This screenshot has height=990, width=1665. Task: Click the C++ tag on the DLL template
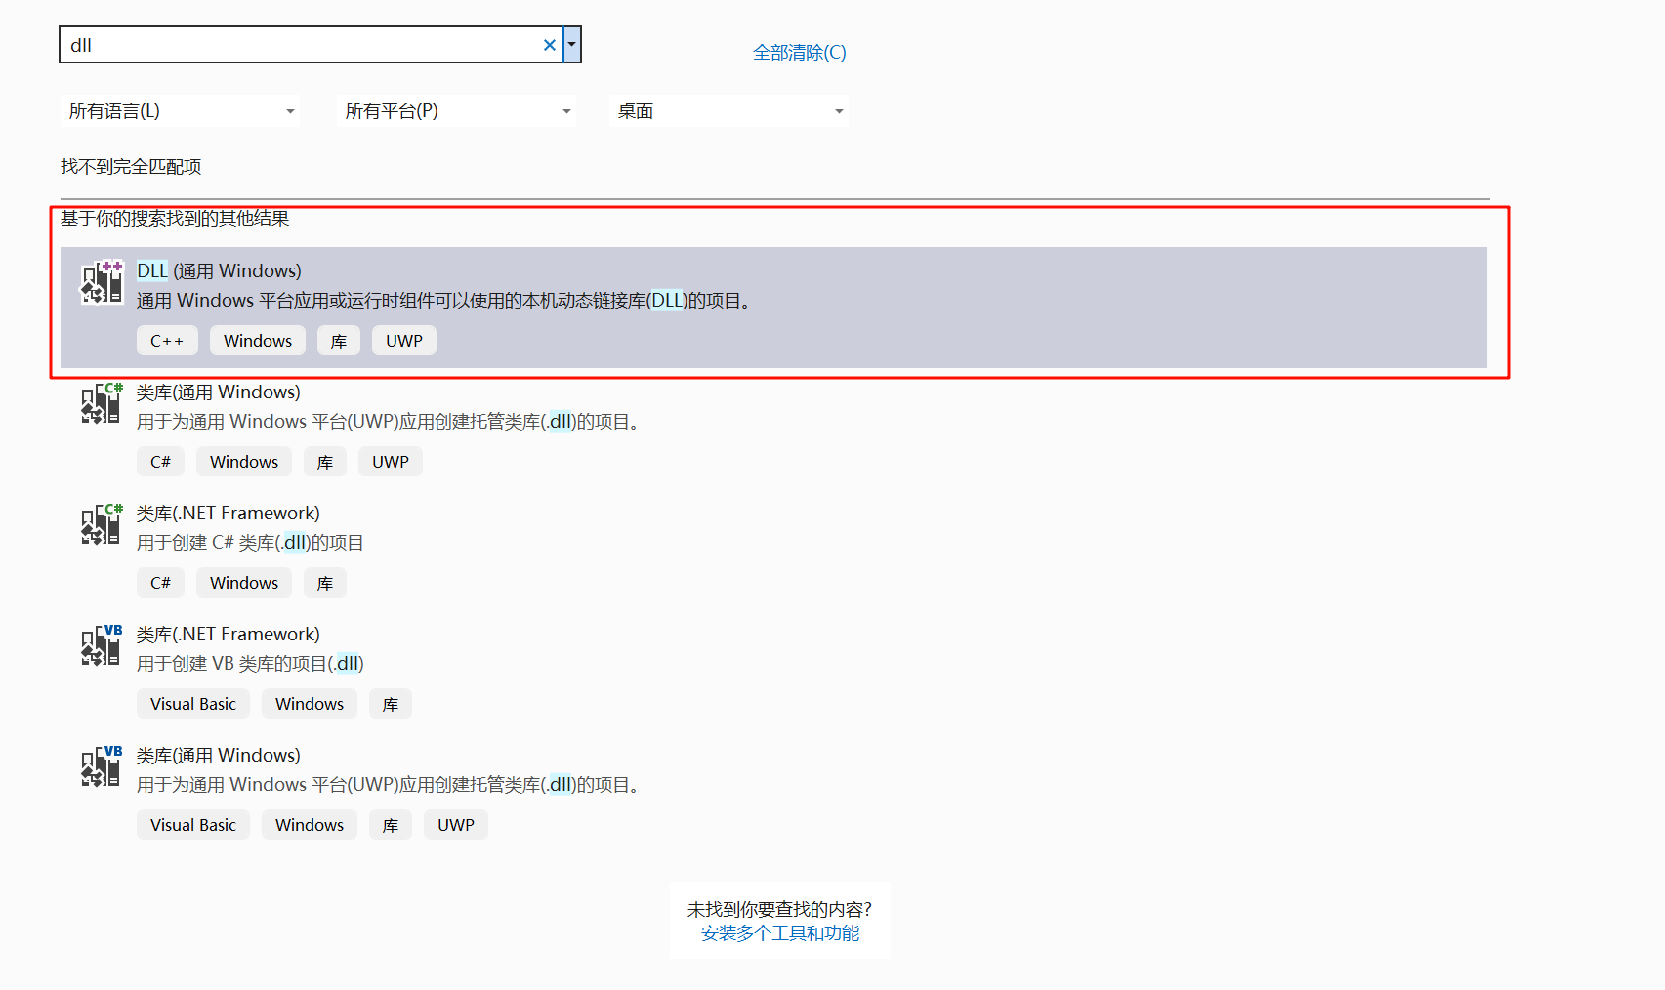click(x=167, y=341)
